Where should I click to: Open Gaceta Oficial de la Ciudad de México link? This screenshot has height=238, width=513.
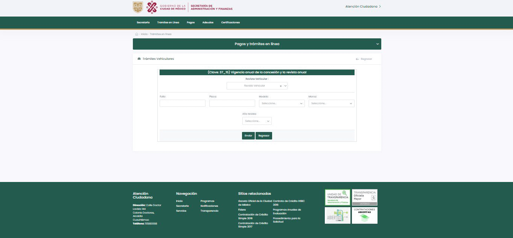coord(255,203)
